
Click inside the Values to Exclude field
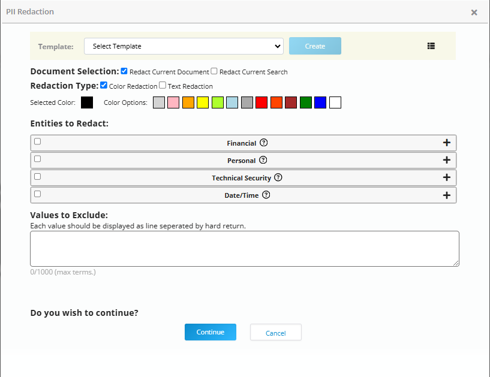tap(244, 248)
